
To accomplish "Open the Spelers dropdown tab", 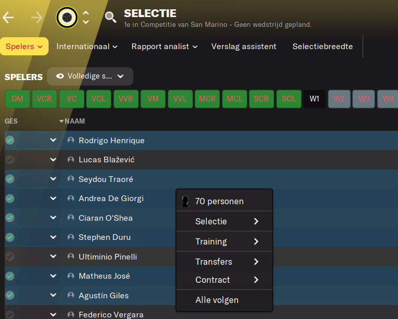I will (x=24, y=46).
